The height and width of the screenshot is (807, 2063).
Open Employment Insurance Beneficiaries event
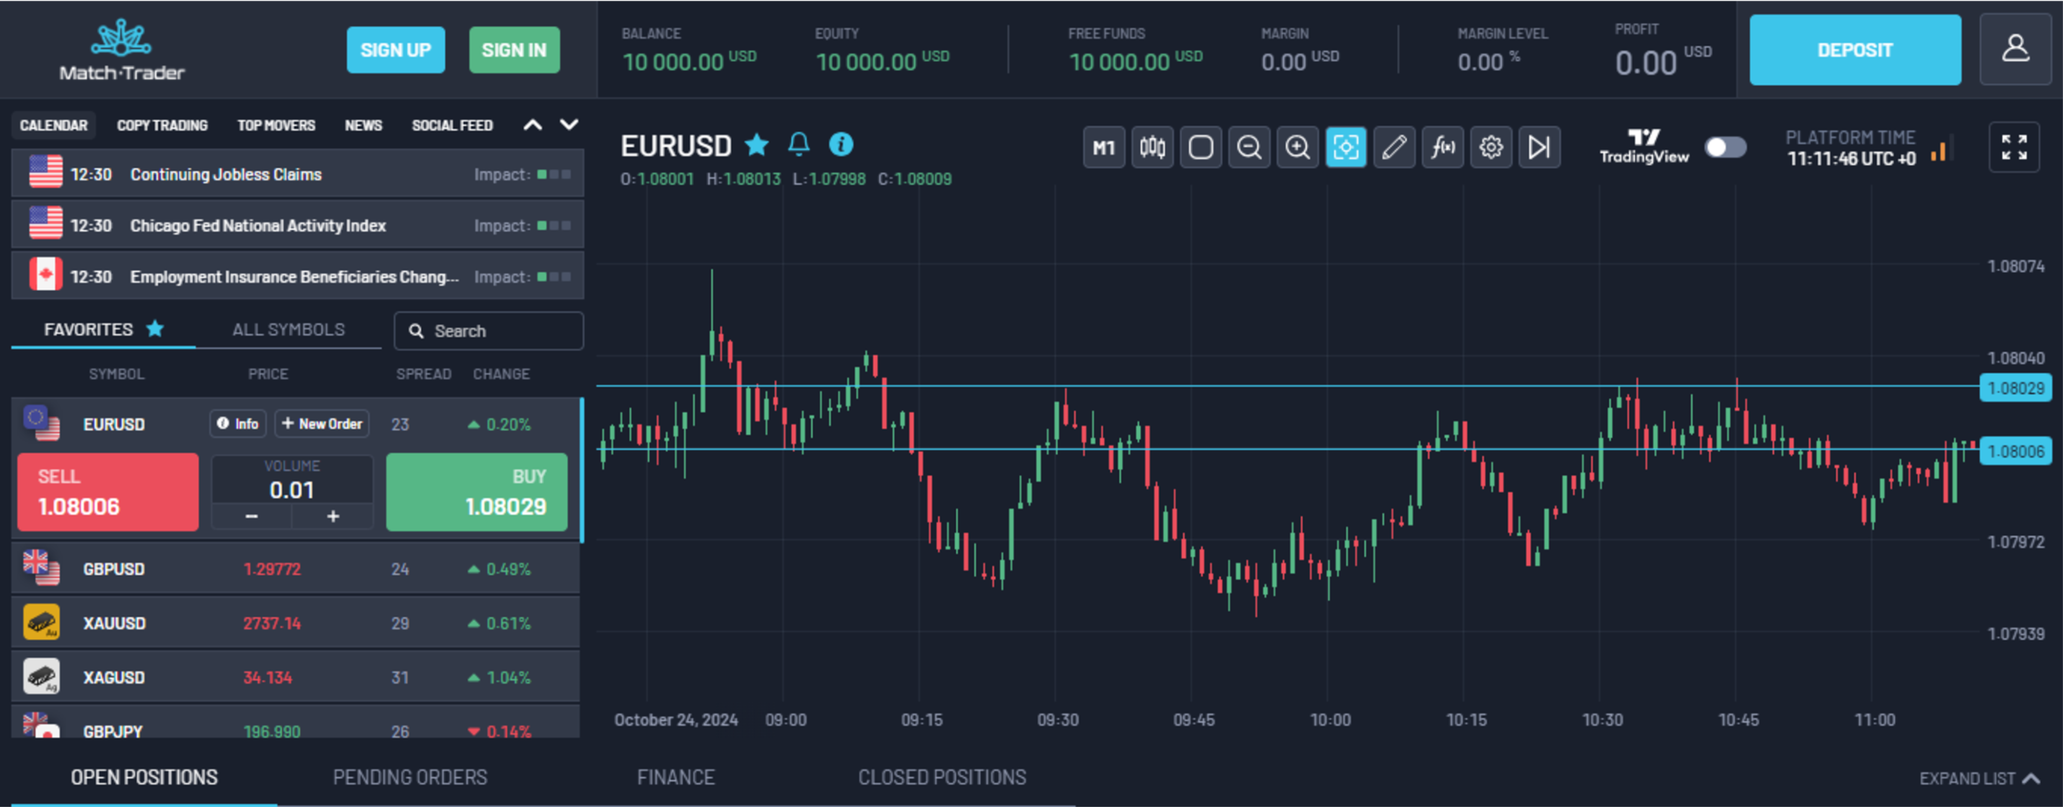pos(298,276)
